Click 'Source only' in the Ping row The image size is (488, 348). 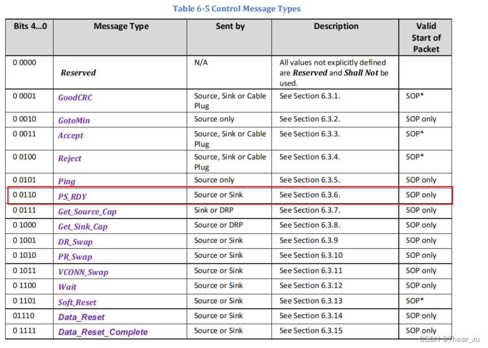(x=214, y=180)
